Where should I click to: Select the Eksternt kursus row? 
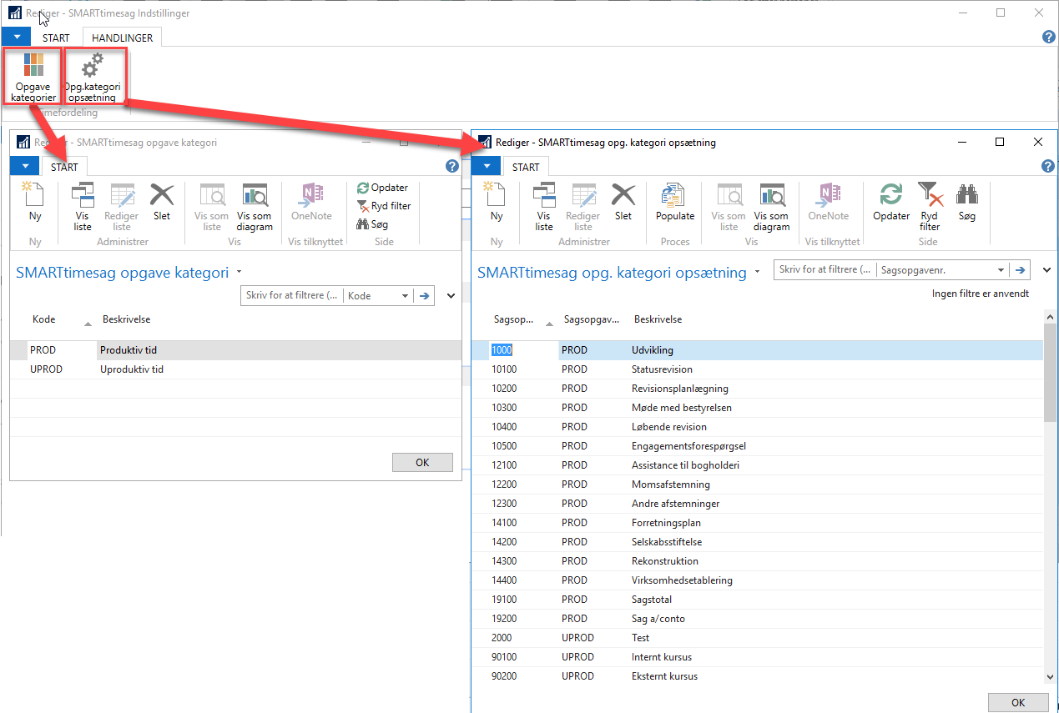(x=758, y=676)
